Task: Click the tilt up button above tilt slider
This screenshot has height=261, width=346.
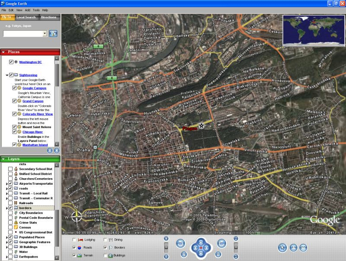Action: point(236,238)
